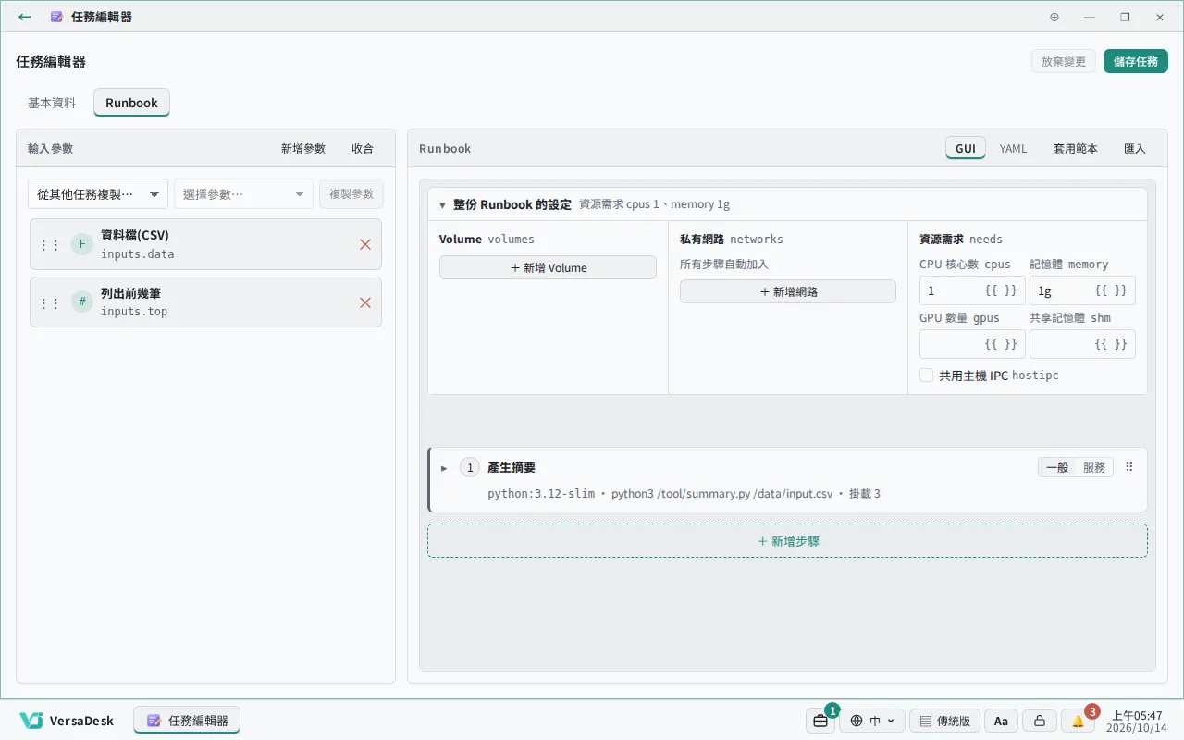Click 匯入 in Runbook header
The image size is (1184, 740).
point(1135,148)
